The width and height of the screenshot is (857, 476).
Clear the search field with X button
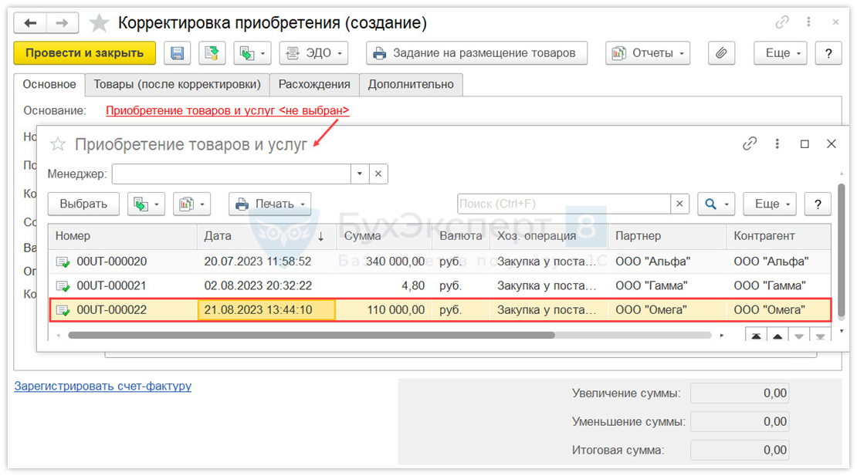click(679, 204)
